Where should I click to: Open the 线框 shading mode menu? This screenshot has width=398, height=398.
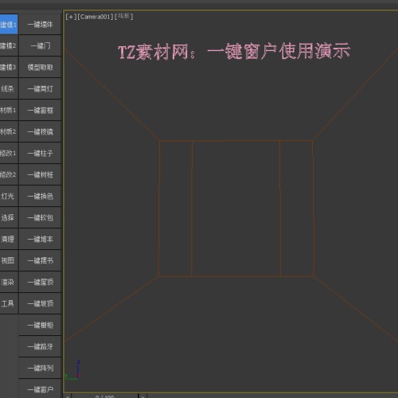(x=124, y=16)
